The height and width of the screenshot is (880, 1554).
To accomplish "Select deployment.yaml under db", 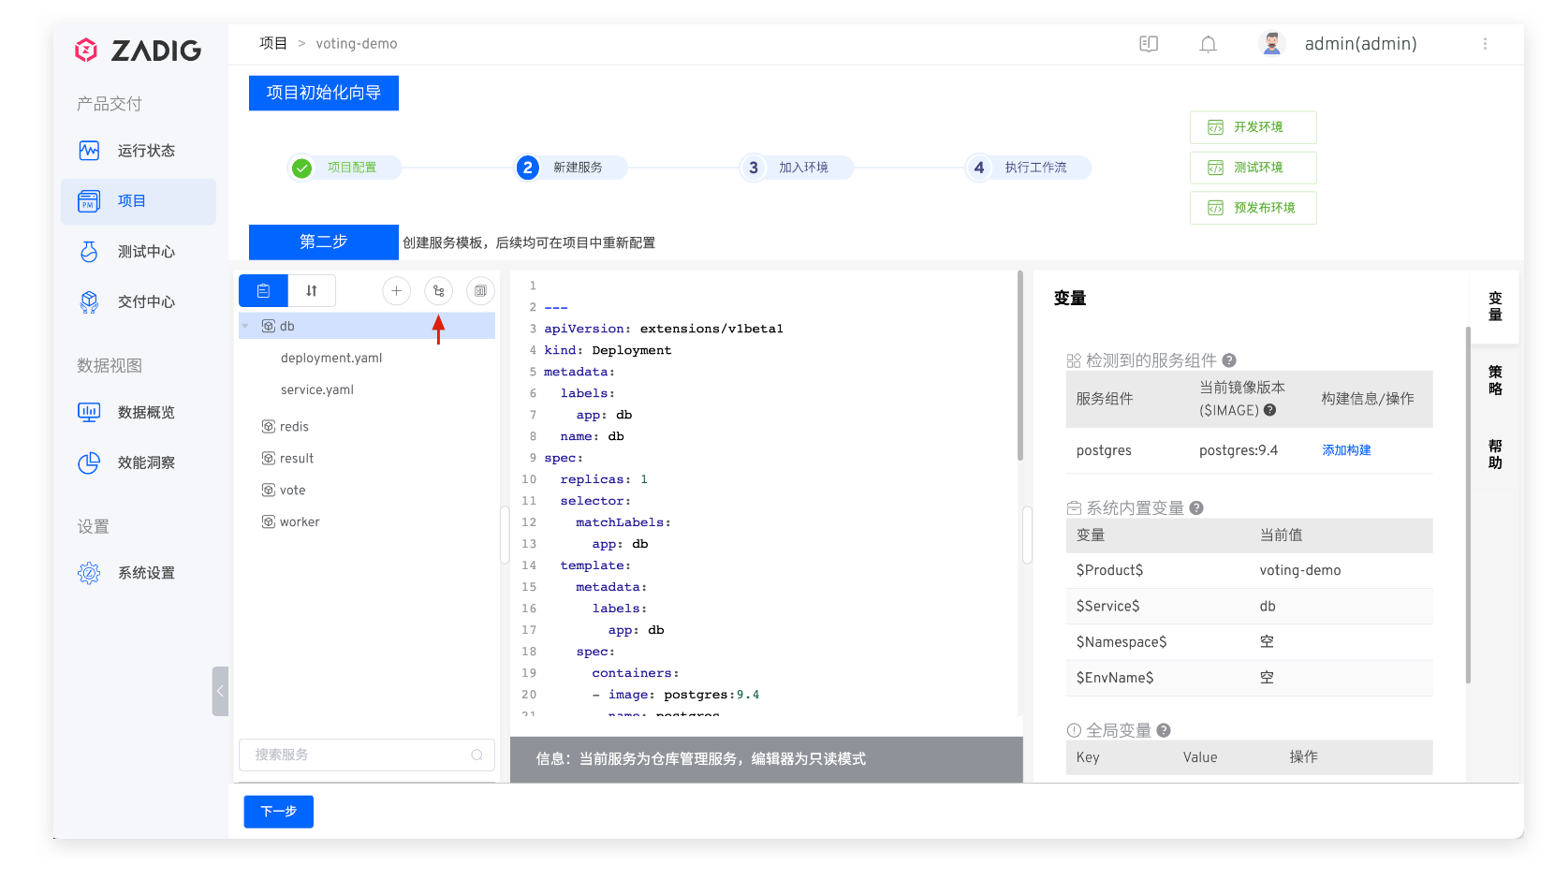I will (331, 359).
